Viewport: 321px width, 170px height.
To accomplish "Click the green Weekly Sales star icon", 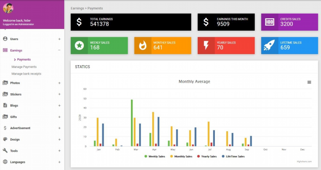I will coord(79,46).
